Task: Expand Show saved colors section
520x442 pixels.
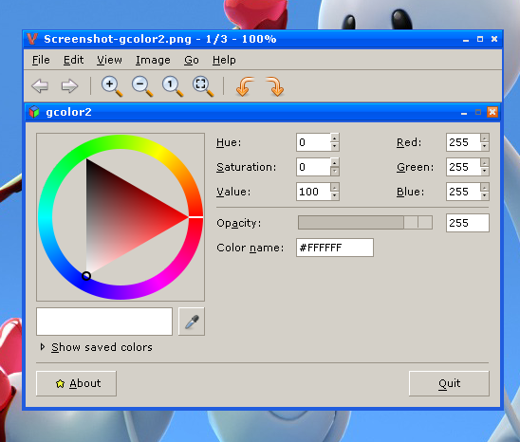Action: point(96,347)
